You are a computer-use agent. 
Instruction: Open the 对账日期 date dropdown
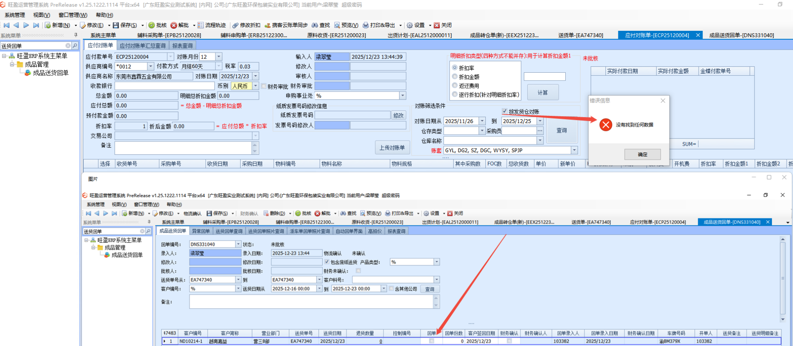(256, 76)
